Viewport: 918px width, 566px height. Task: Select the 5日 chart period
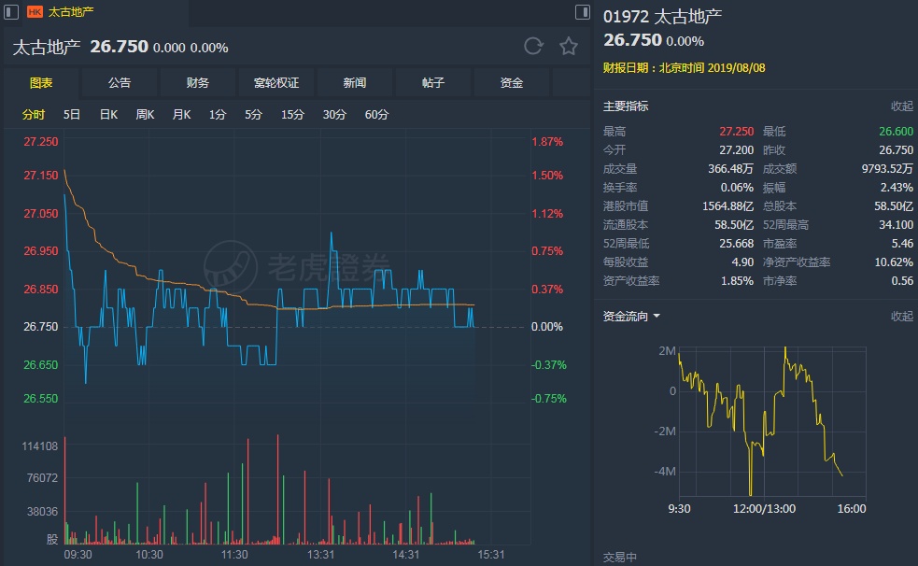click(x=72, y=115)
